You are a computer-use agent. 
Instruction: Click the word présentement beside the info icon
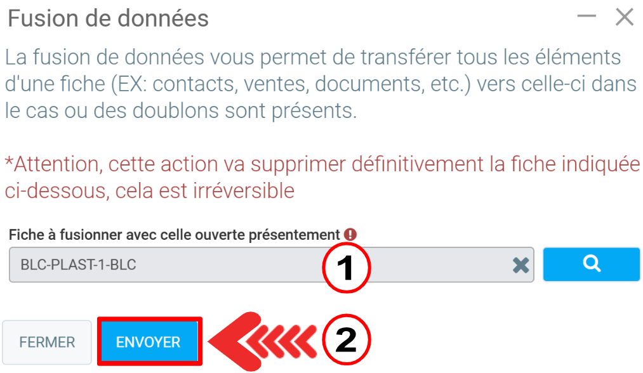(x=296, y=235)
